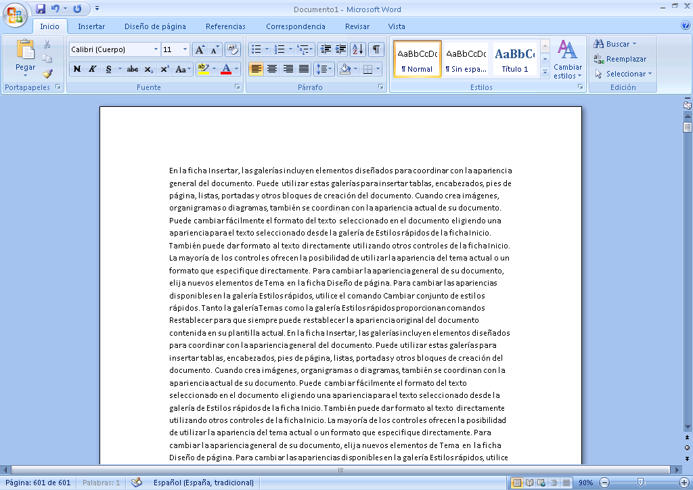Screen dimensions: 693x490
Task: Expand the bullets list dropdown arrow
Action: click(x=267, y=49)
